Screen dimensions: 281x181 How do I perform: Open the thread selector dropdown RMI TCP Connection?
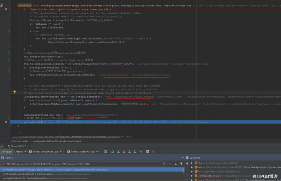pos(83,164)
